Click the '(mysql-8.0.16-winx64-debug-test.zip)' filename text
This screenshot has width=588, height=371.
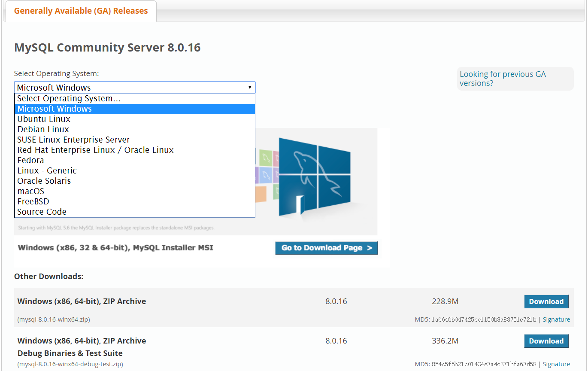[70, 364]
